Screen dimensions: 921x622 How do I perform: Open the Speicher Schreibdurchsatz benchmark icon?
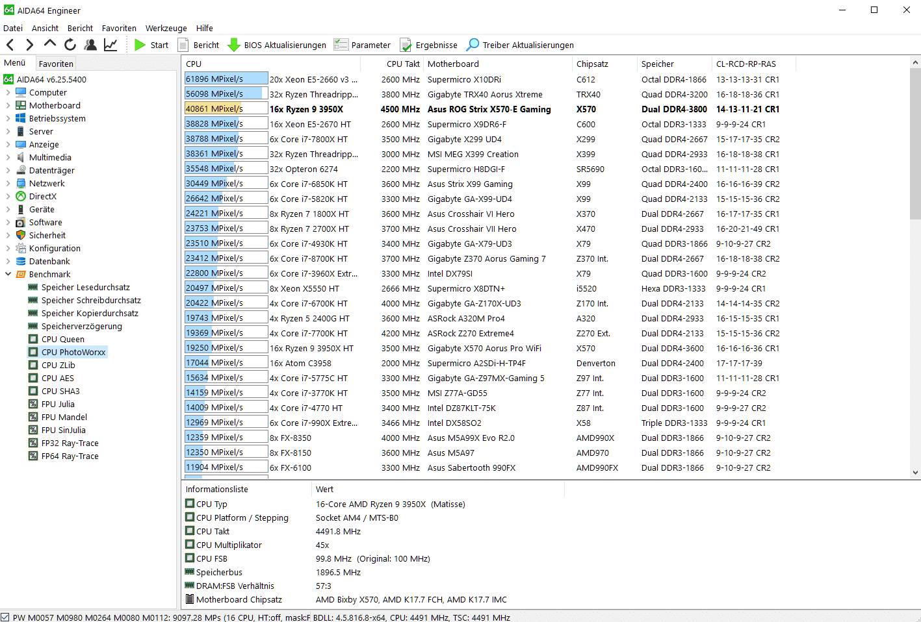pyautogui.click(x=33, y=300)
